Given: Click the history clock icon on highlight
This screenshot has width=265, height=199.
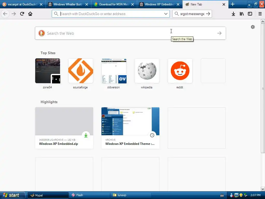Looking at the screenshot, I should [x=152, y=135].
